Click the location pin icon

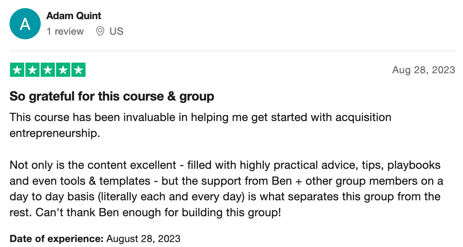pyautogui.click(x=100, y=31)
